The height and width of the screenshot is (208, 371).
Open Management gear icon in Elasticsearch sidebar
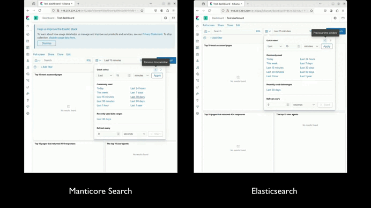tap(198, 113)
